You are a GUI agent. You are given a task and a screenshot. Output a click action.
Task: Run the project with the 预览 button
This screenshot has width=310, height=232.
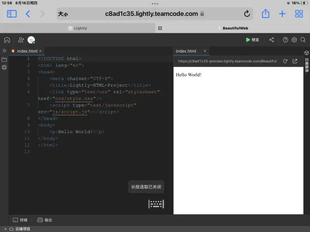pos(252,40)
